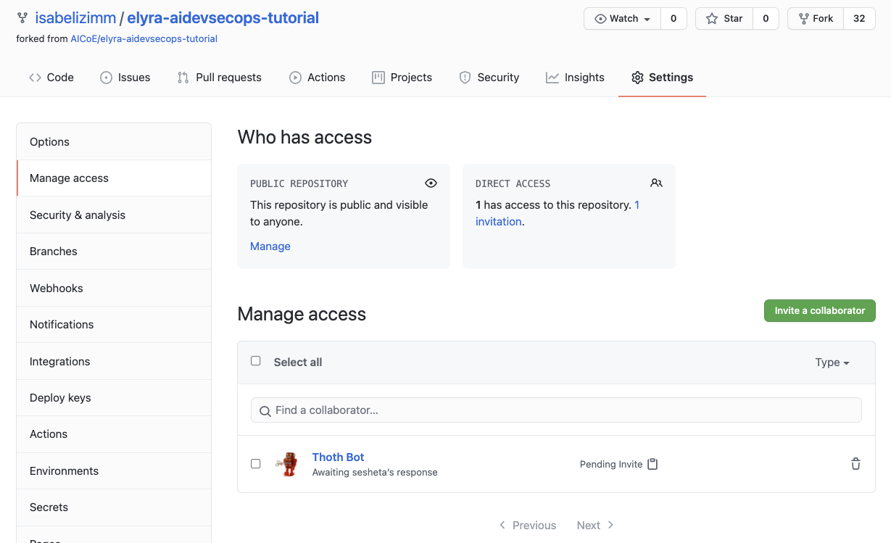Focus the Find a collaborator search field
Viewport: 891px width, 543px height.
click(x=556, y=410)
